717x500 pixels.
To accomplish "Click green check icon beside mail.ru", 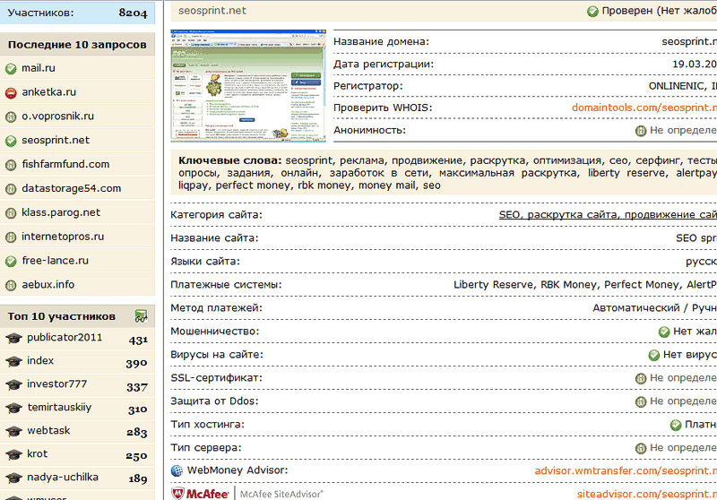I will [x=11, y=69].
